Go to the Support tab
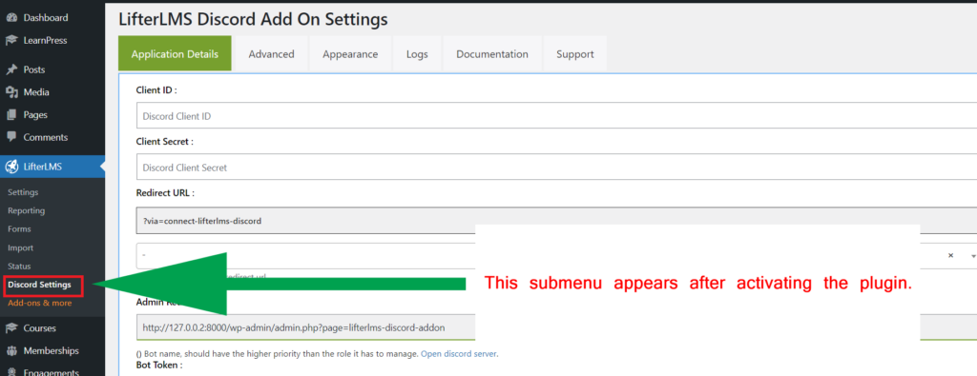The width and height of the screenshot is (977, 376). (575, 54)
